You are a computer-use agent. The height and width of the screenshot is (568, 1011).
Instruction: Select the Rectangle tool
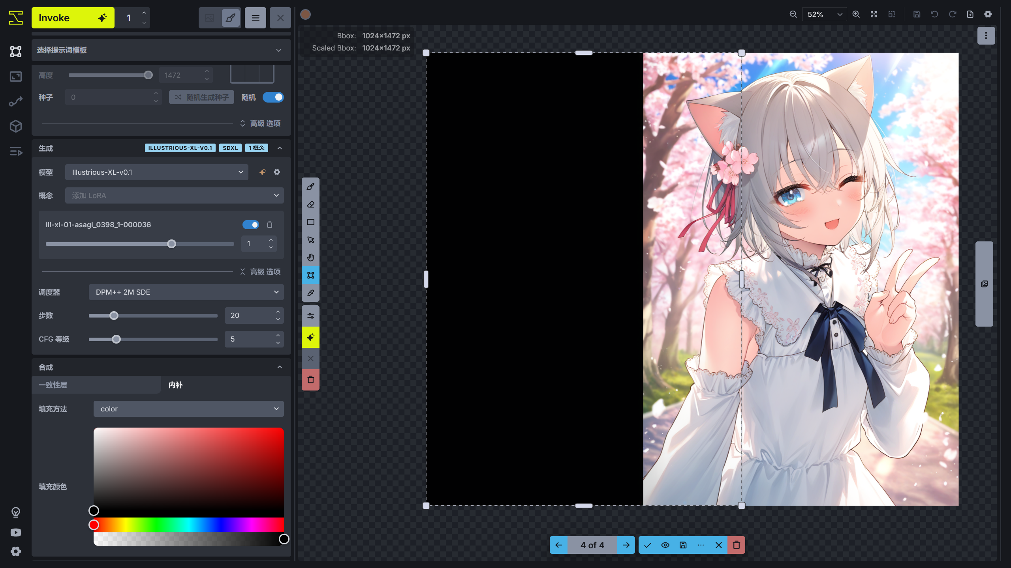tap(310, 222)
